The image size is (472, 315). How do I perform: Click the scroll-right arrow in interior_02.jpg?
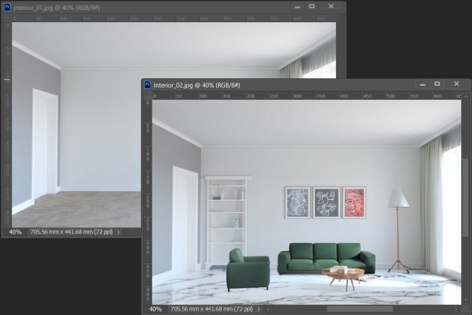(x=456, y=309)
